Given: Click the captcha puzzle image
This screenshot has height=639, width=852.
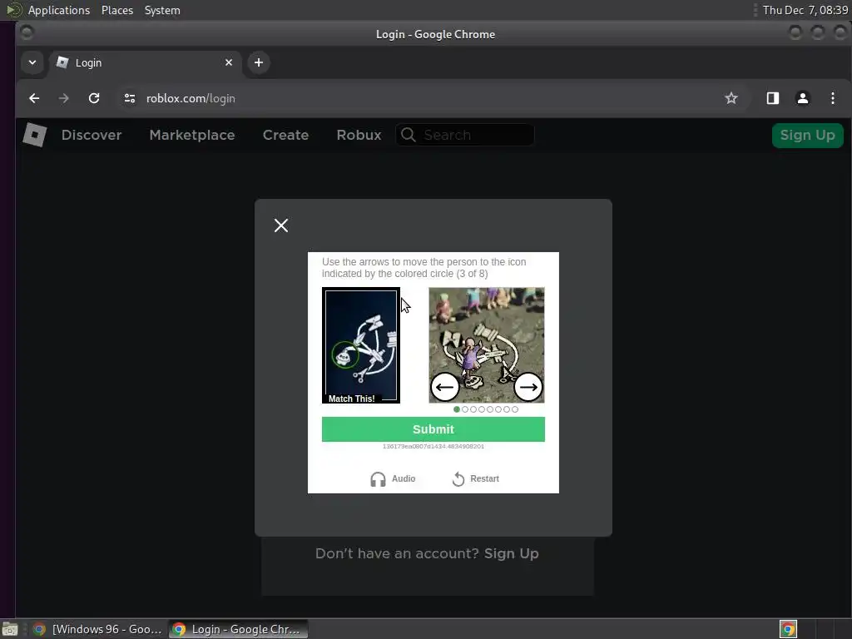Looking at the screenshot, I should coord(486,345).
